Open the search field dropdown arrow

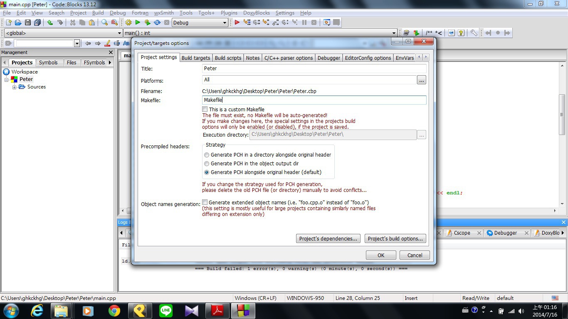[x=77, y=43]
